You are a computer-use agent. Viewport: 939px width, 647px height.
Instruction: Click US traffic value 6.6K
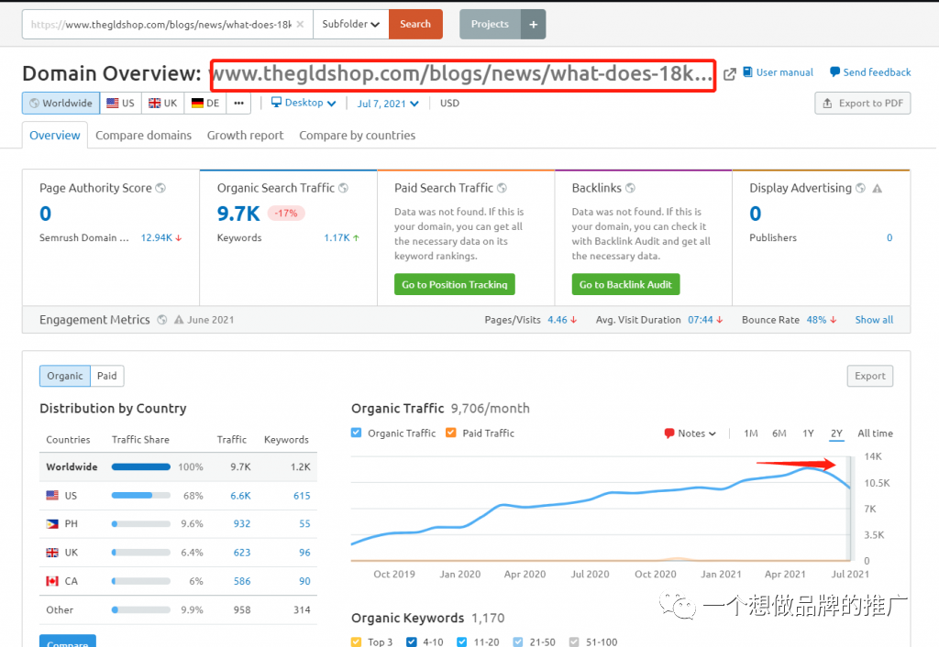(x=241, y=496)
